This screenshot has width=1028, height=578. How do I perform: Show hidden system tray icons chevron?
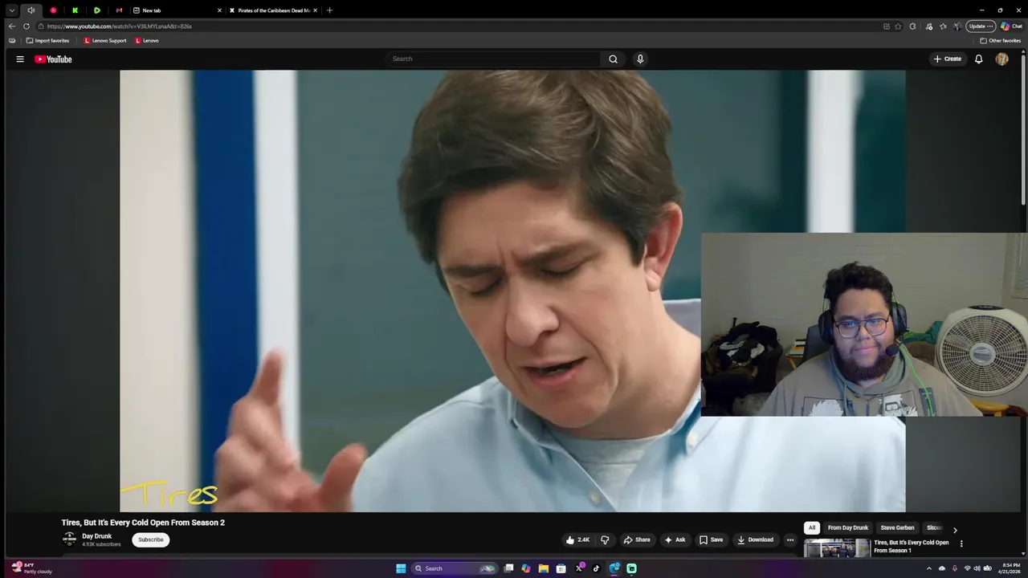(x=929, y=568)
